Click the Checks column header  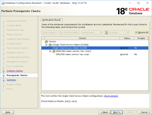point(82,38)
